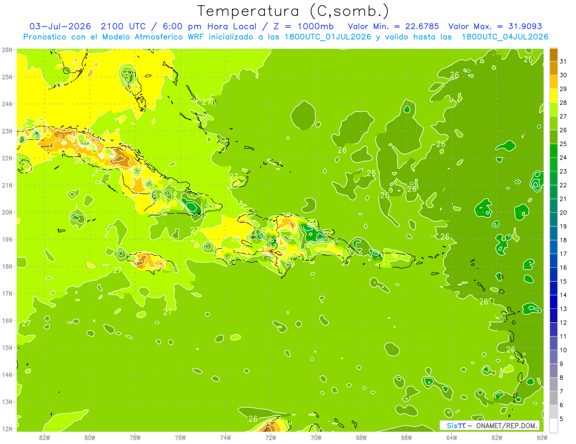Click the 22N latitude axis label

pos(7,158)
